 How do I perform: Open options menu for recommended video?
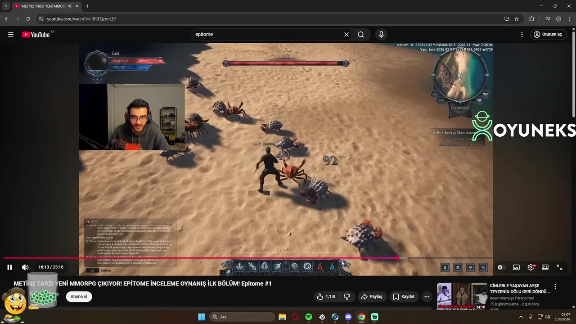555,287
